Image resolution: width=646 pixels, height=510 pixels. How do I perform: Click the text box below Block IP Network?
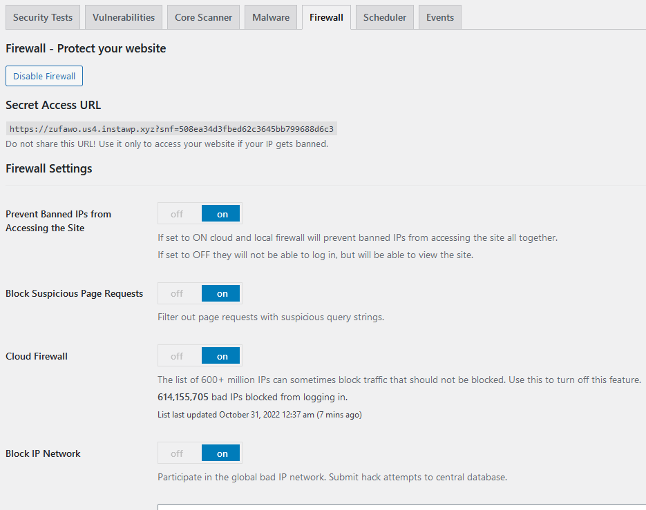click(401, 507)
